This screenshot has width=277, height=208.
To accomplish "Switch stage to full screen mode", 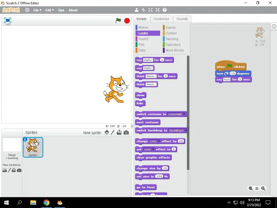I will pos(8,20).
